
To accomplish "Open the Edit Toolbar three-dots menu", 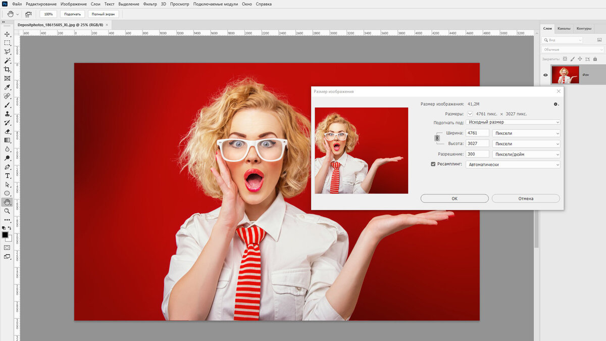I will pyautogui.click(x=7, y=220).
